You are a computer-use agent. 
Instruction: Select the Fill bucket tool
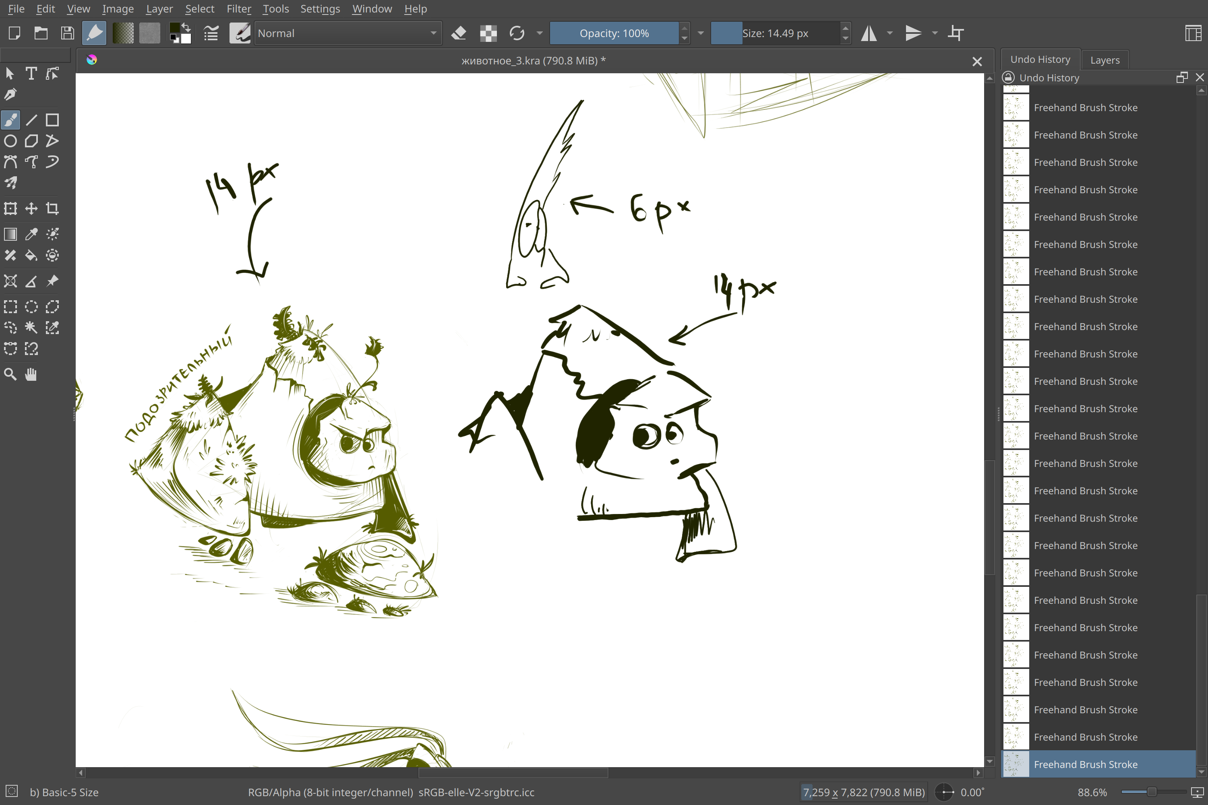pyautogui.click(x=31, y=255)
